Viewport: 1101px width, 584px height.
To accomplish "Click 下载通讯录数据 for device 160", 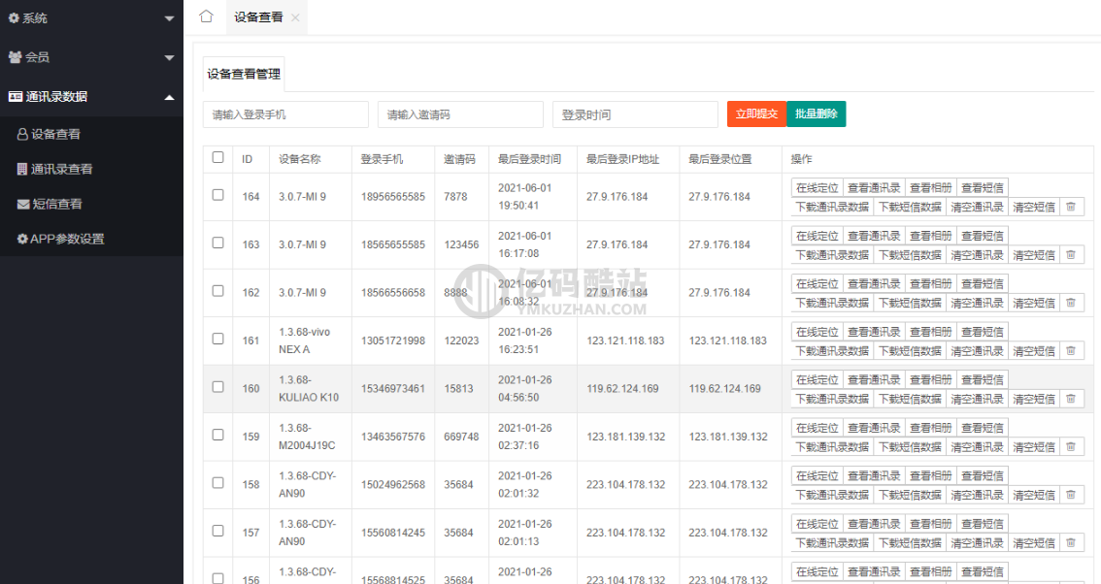I will [x=833, y=399].
